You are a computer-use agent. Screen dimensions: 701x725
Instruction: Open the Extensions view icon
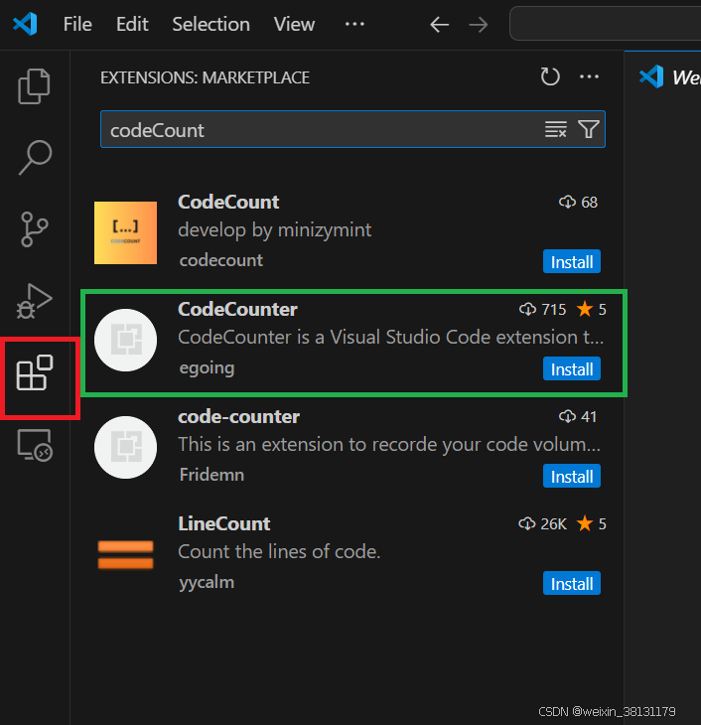coord(34,372)
